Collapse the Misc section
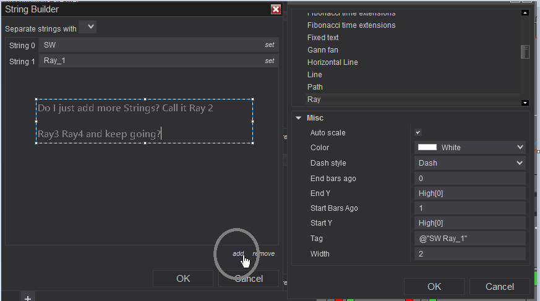The image size is (540, 301). coord(298,118)
